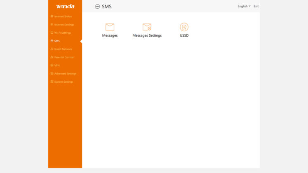
Task: Click the SMS page title text
Action: (x=107, y=7)
